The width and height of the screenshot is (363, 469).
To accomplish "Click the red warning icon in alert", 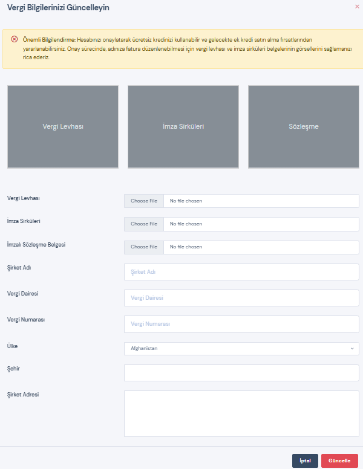I will pos(15,39).
